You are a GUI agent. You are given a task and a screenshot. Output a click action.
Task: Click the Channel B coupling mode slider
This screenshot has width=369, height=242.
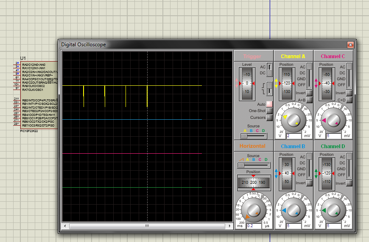point(310,166)
